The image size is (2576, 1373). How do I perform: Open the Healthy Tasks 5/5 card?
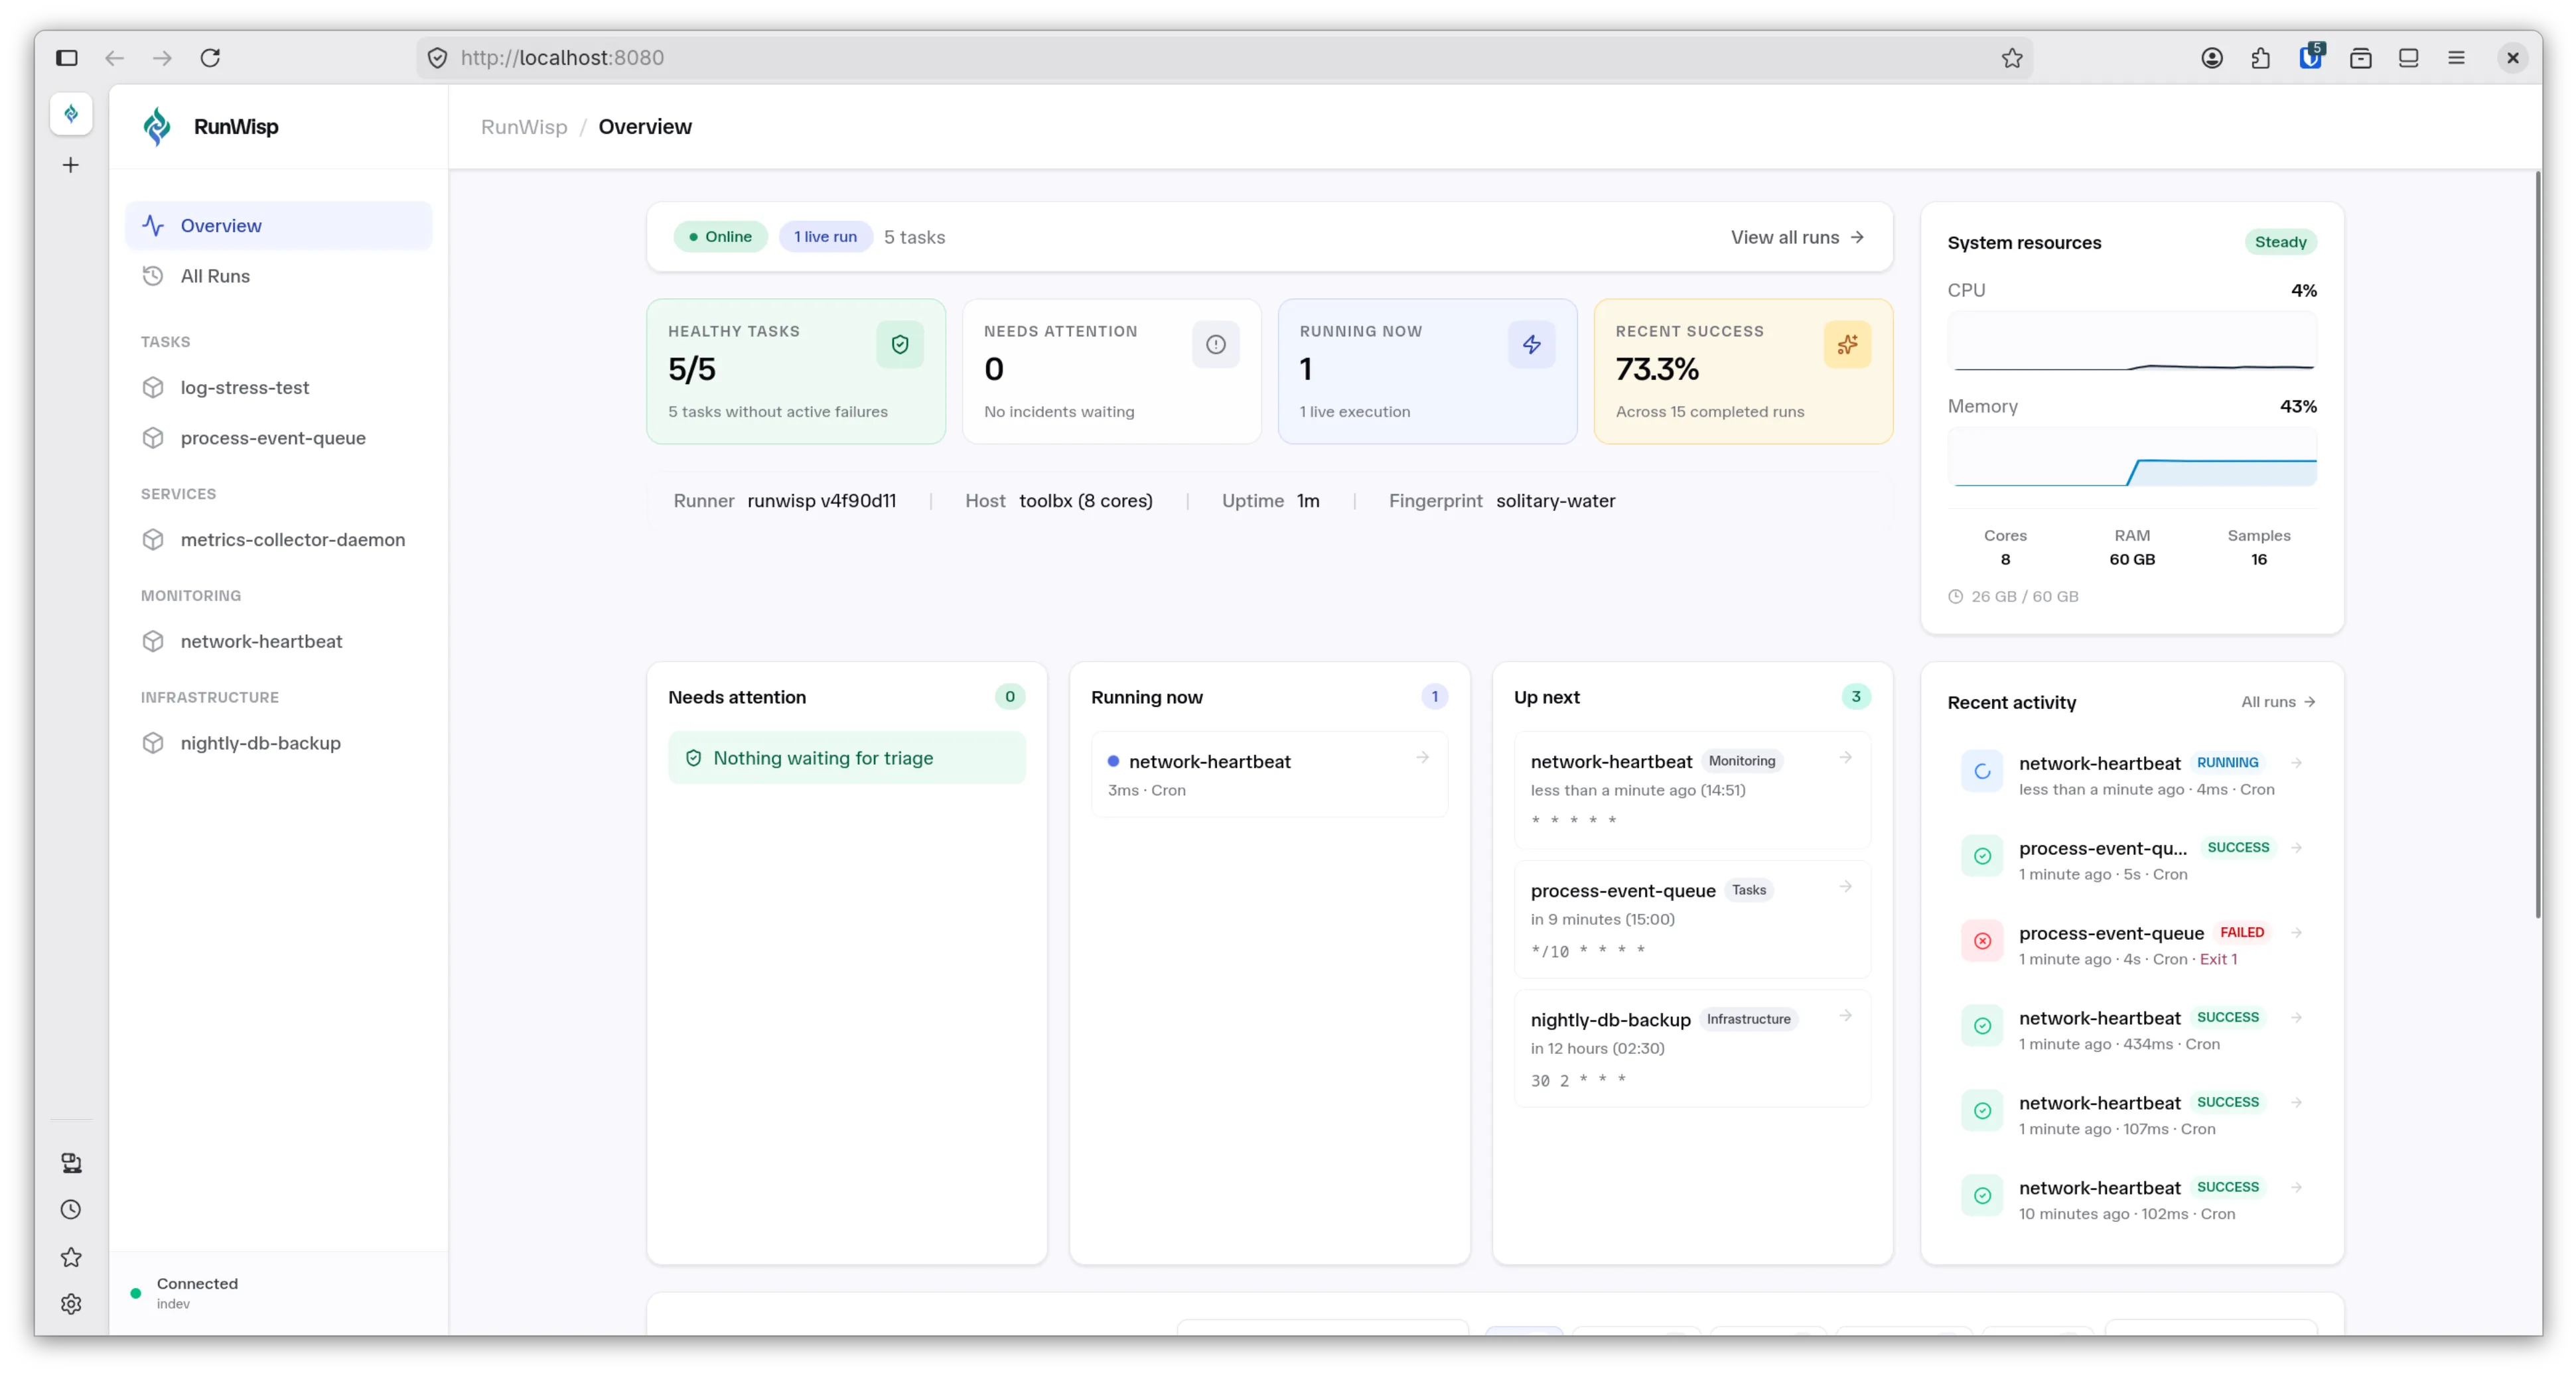point(796,371)
